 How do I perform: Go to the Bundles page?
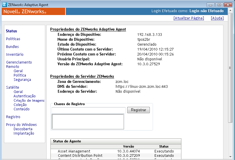pos(12,46)
